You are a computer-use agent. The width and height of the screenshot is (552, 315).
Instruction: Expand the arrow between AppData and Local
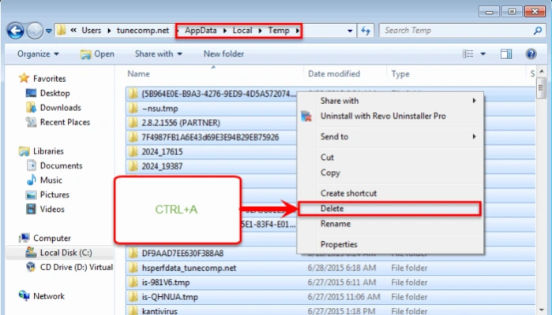[224, 31]
